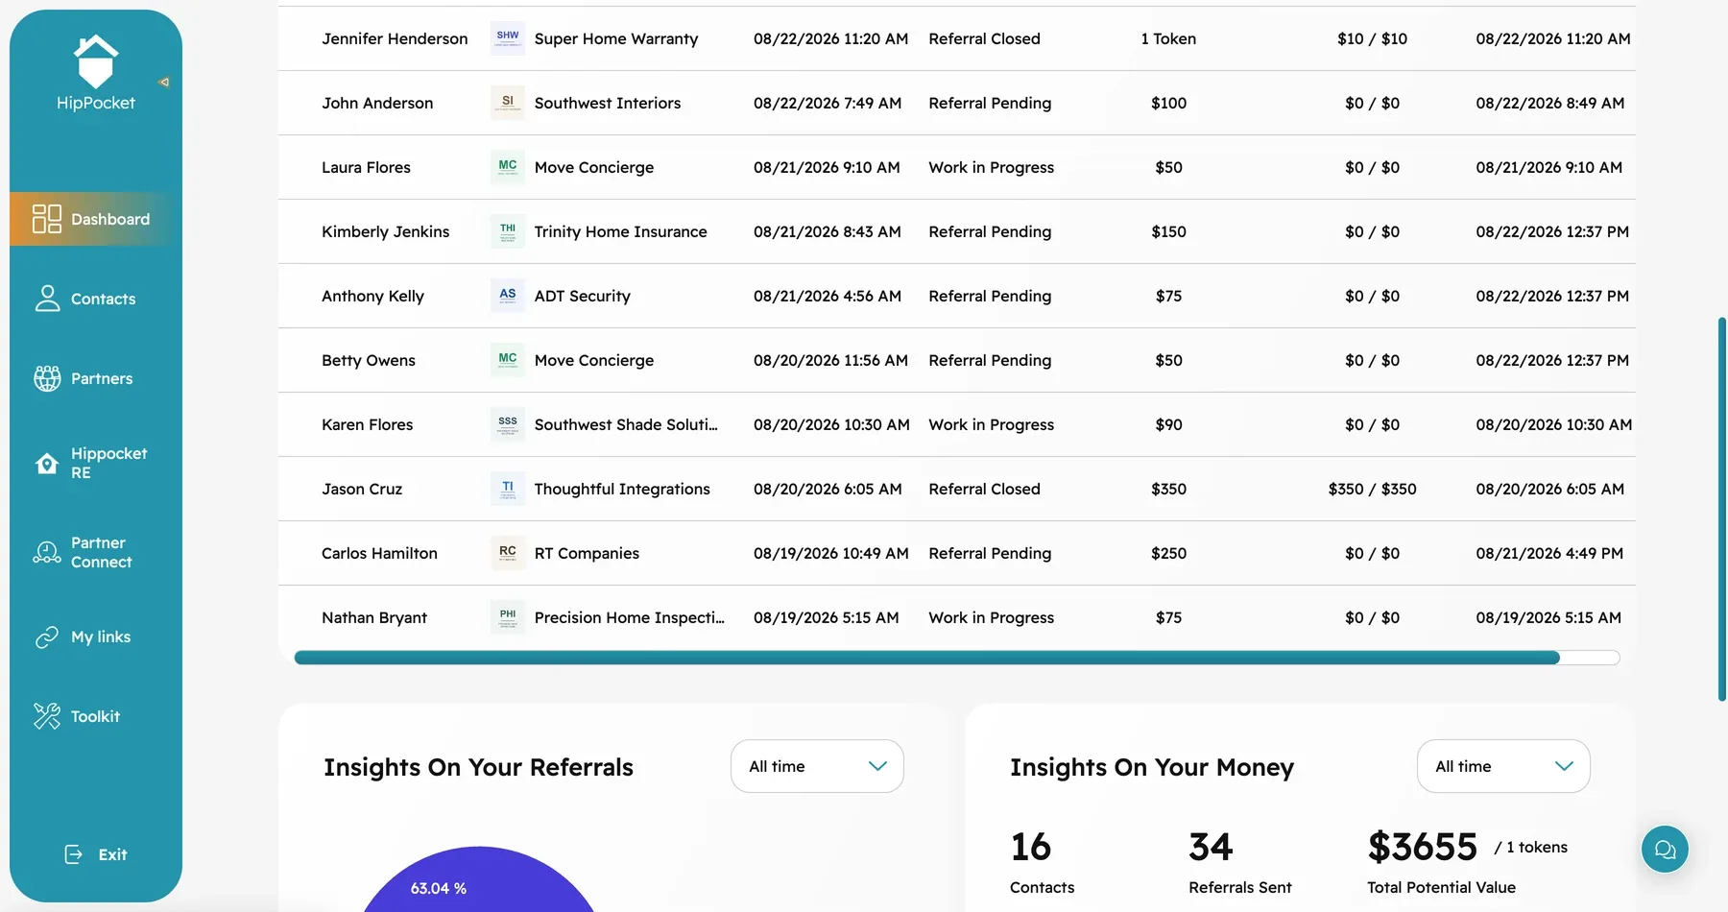The height and width of the screenshot is (912, 1728).
Task: Click the vertical page scrollbar
Action: point(1722,509)
